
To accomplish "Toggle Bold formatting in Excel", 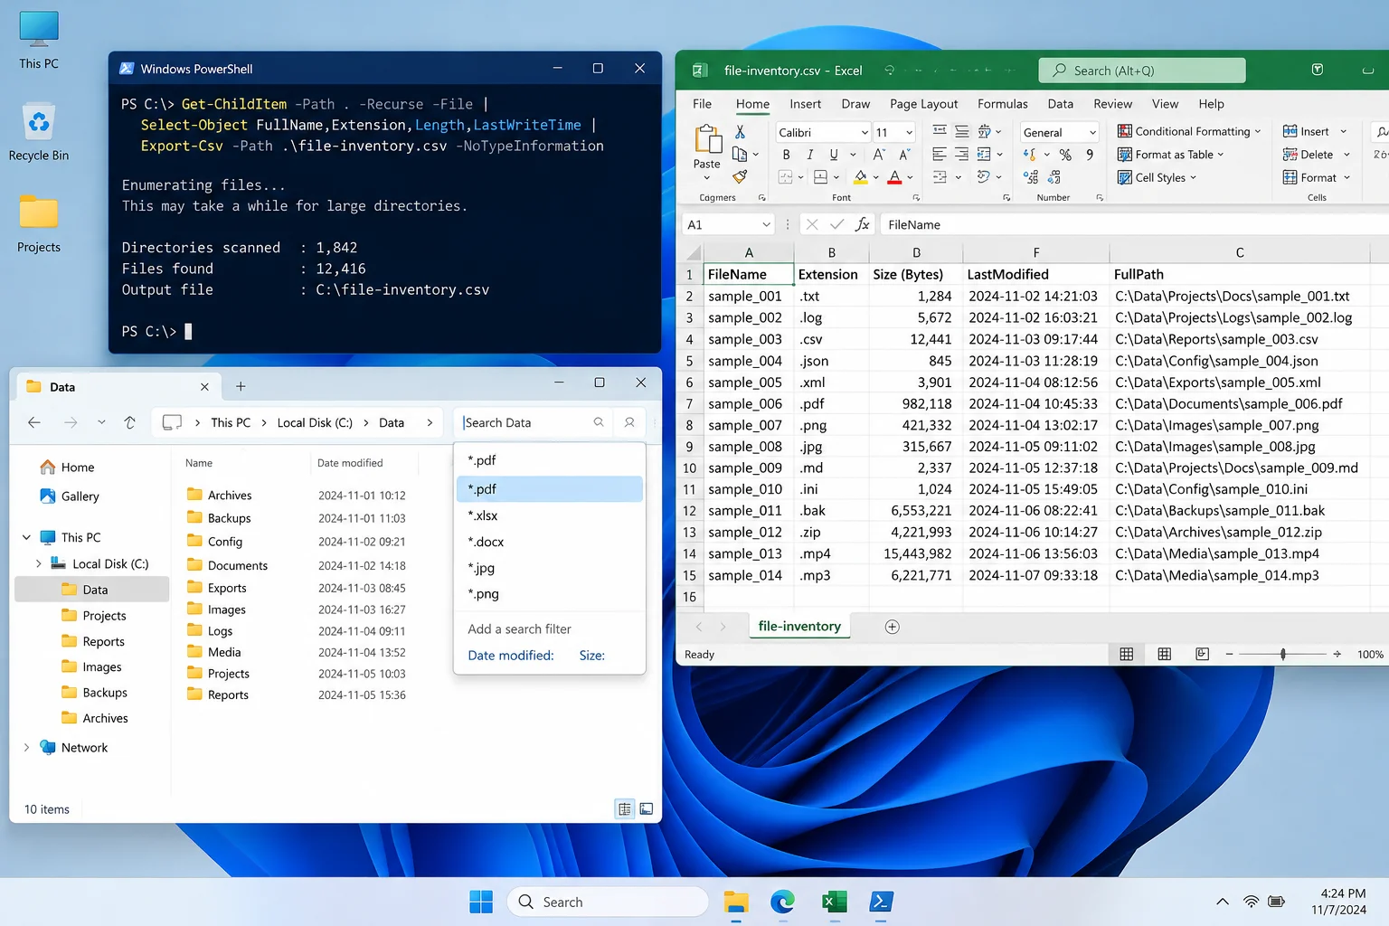I will 786,155.
